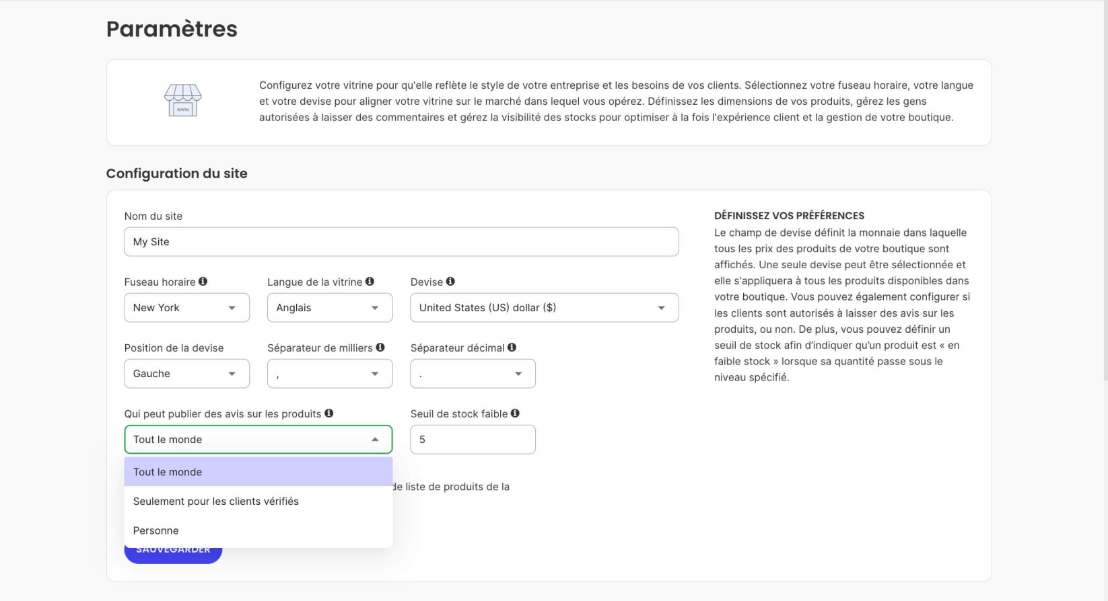This screenshot has height=601, width=1108.
Task: Click the Nom du site input field
Action: (x=401, y=242)
